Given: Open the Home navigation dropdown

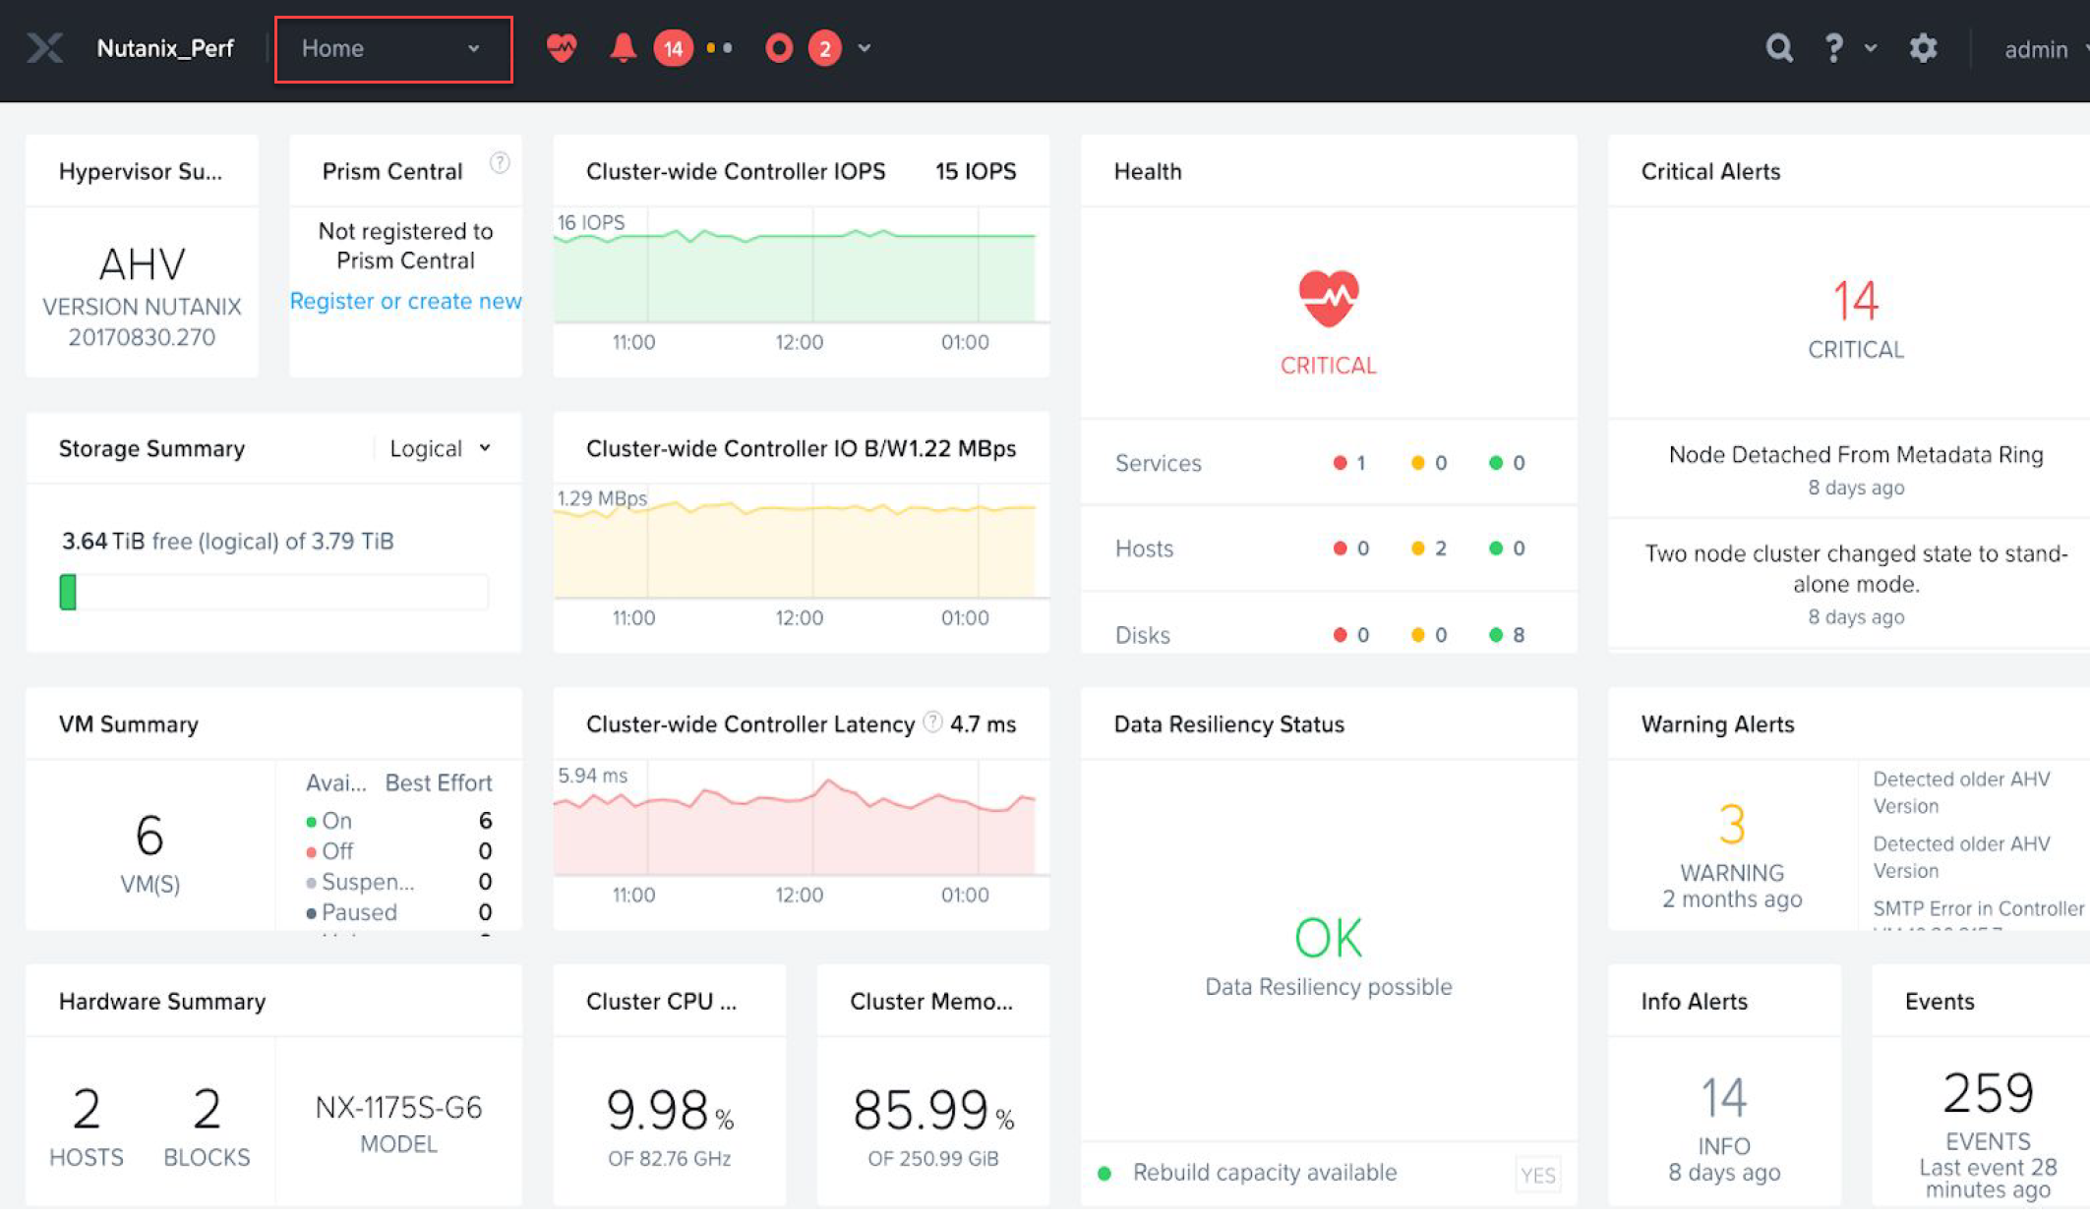Looking at the screenshot, I should click(392, 48).
